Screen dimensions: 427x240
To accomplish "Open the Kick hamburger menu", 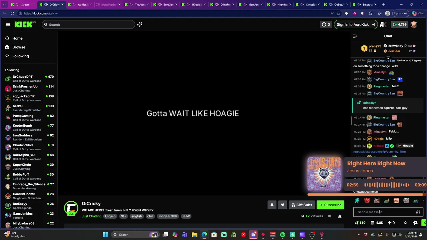I will coord(8,24).
